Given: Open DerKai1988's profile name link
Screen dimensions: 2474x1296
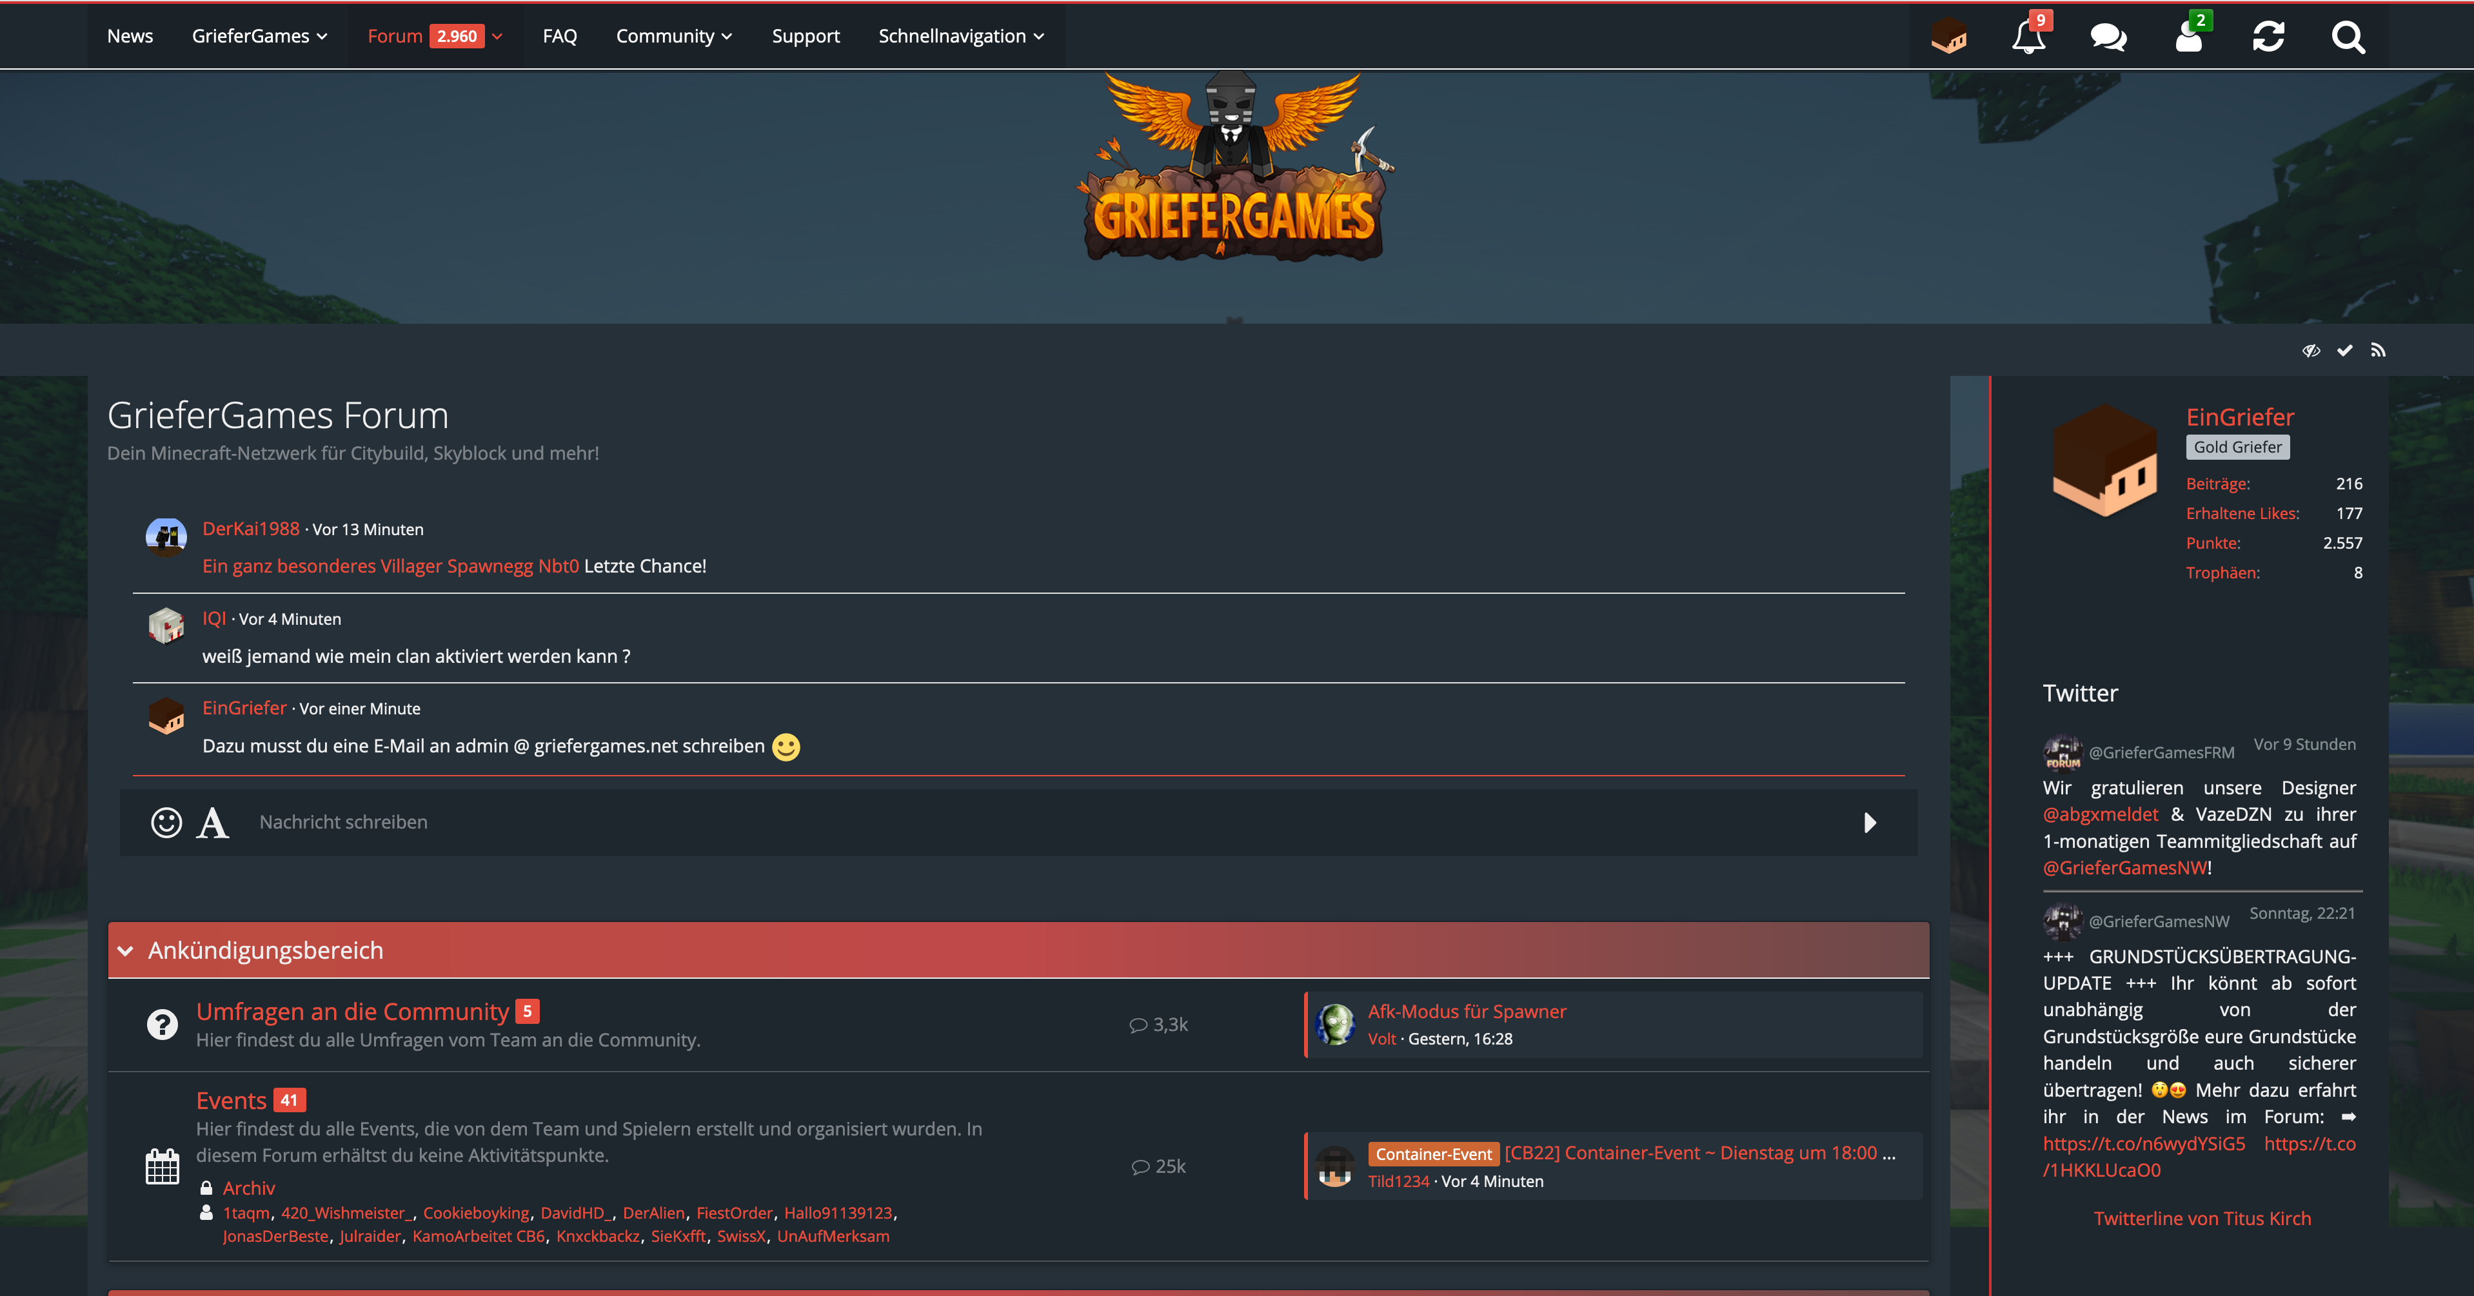Looking at the screenshot, I should point(251,529).
